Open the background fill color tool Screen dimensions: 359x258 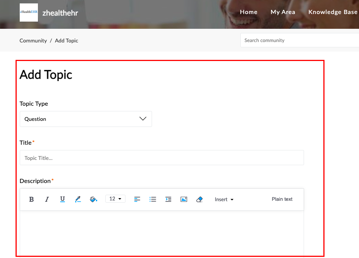pyautogui.click(x=93, y=199)
